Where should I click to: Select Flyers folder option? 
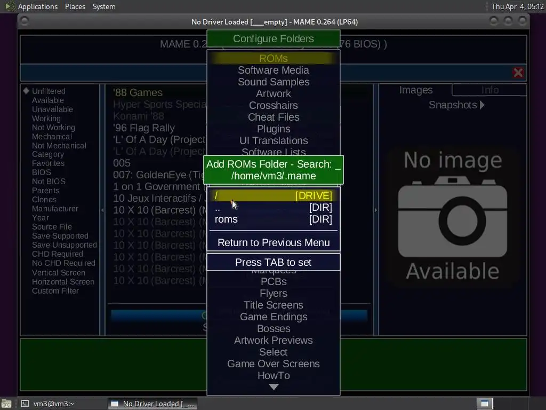(x=274, y=293)
